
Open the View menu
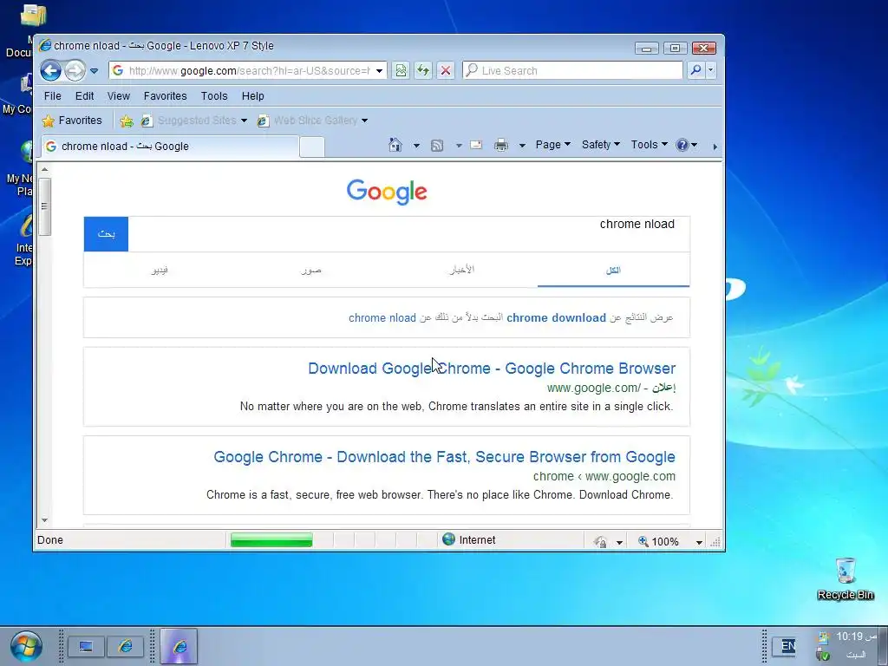tap(118, 96)
